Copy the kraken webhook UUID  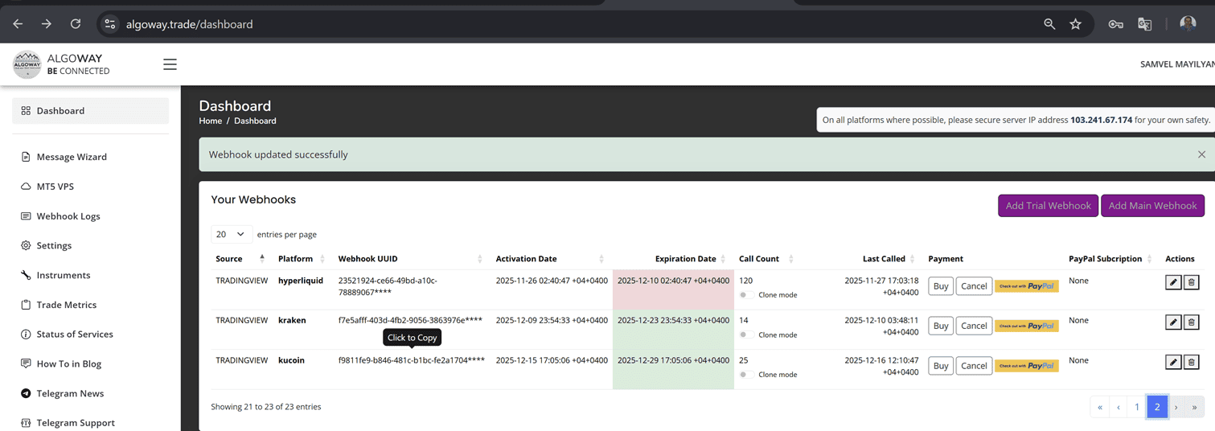click(x=410, y=320)
